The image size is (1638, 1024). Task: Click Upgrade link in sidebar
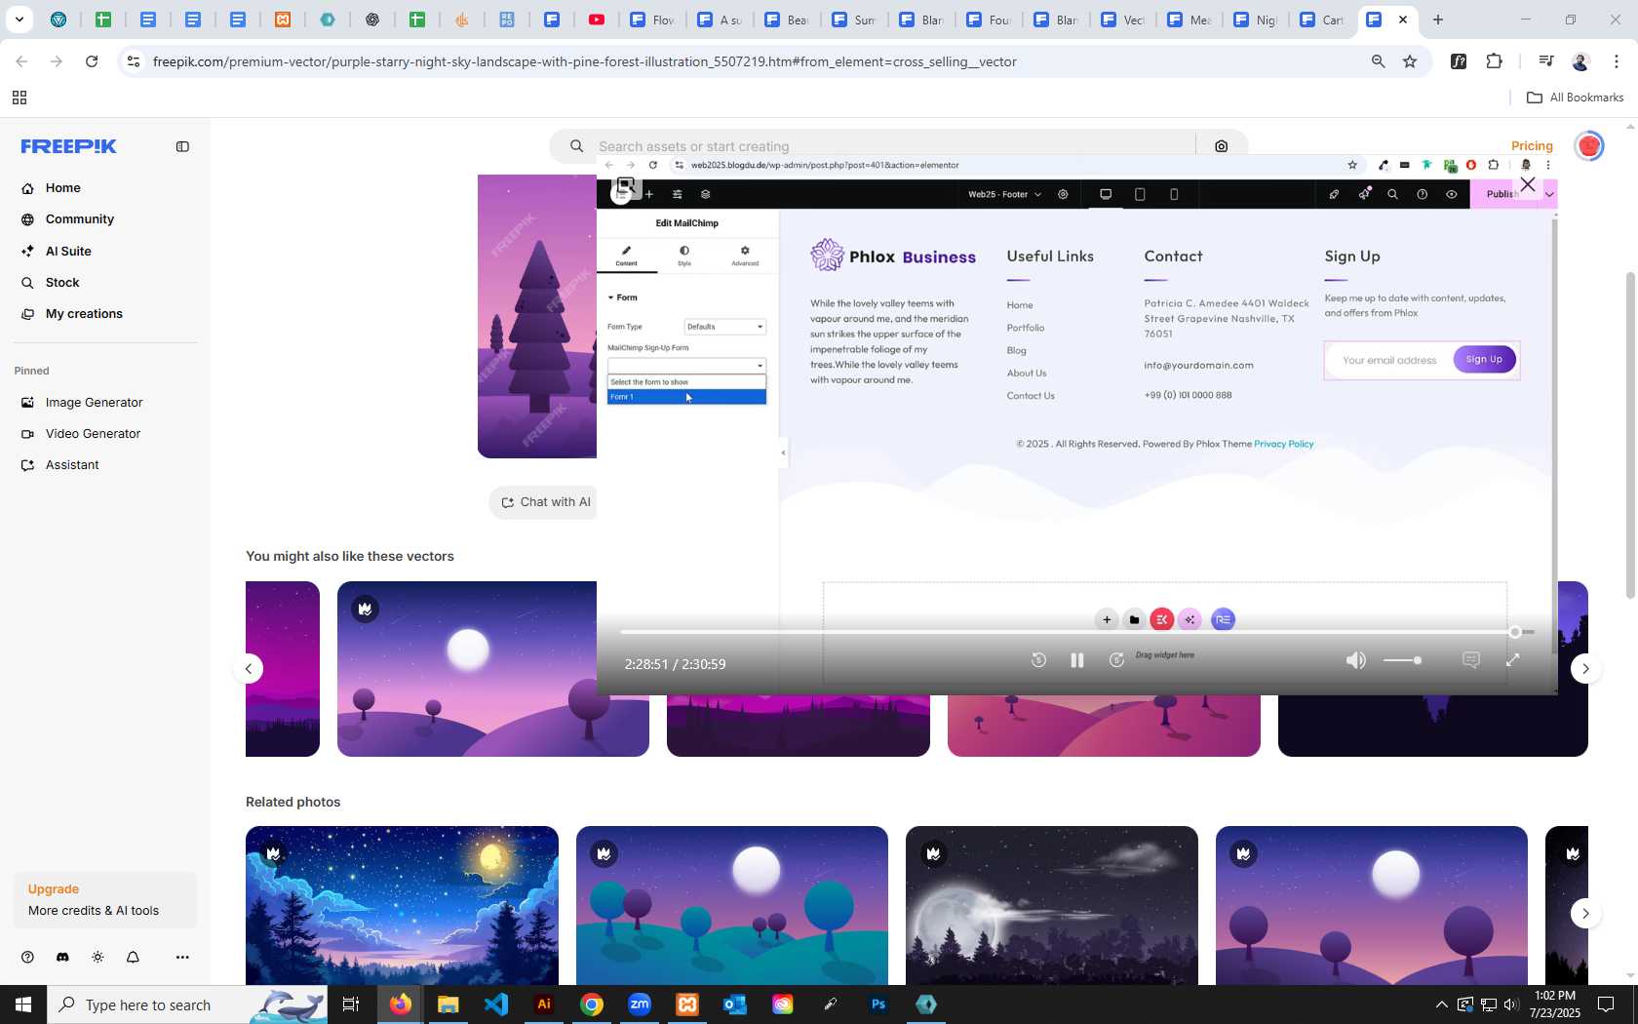point(54,888)
